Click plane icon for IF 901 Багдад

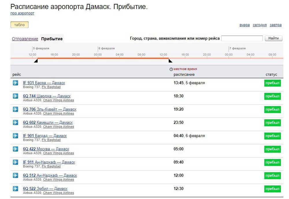point(16,136)
